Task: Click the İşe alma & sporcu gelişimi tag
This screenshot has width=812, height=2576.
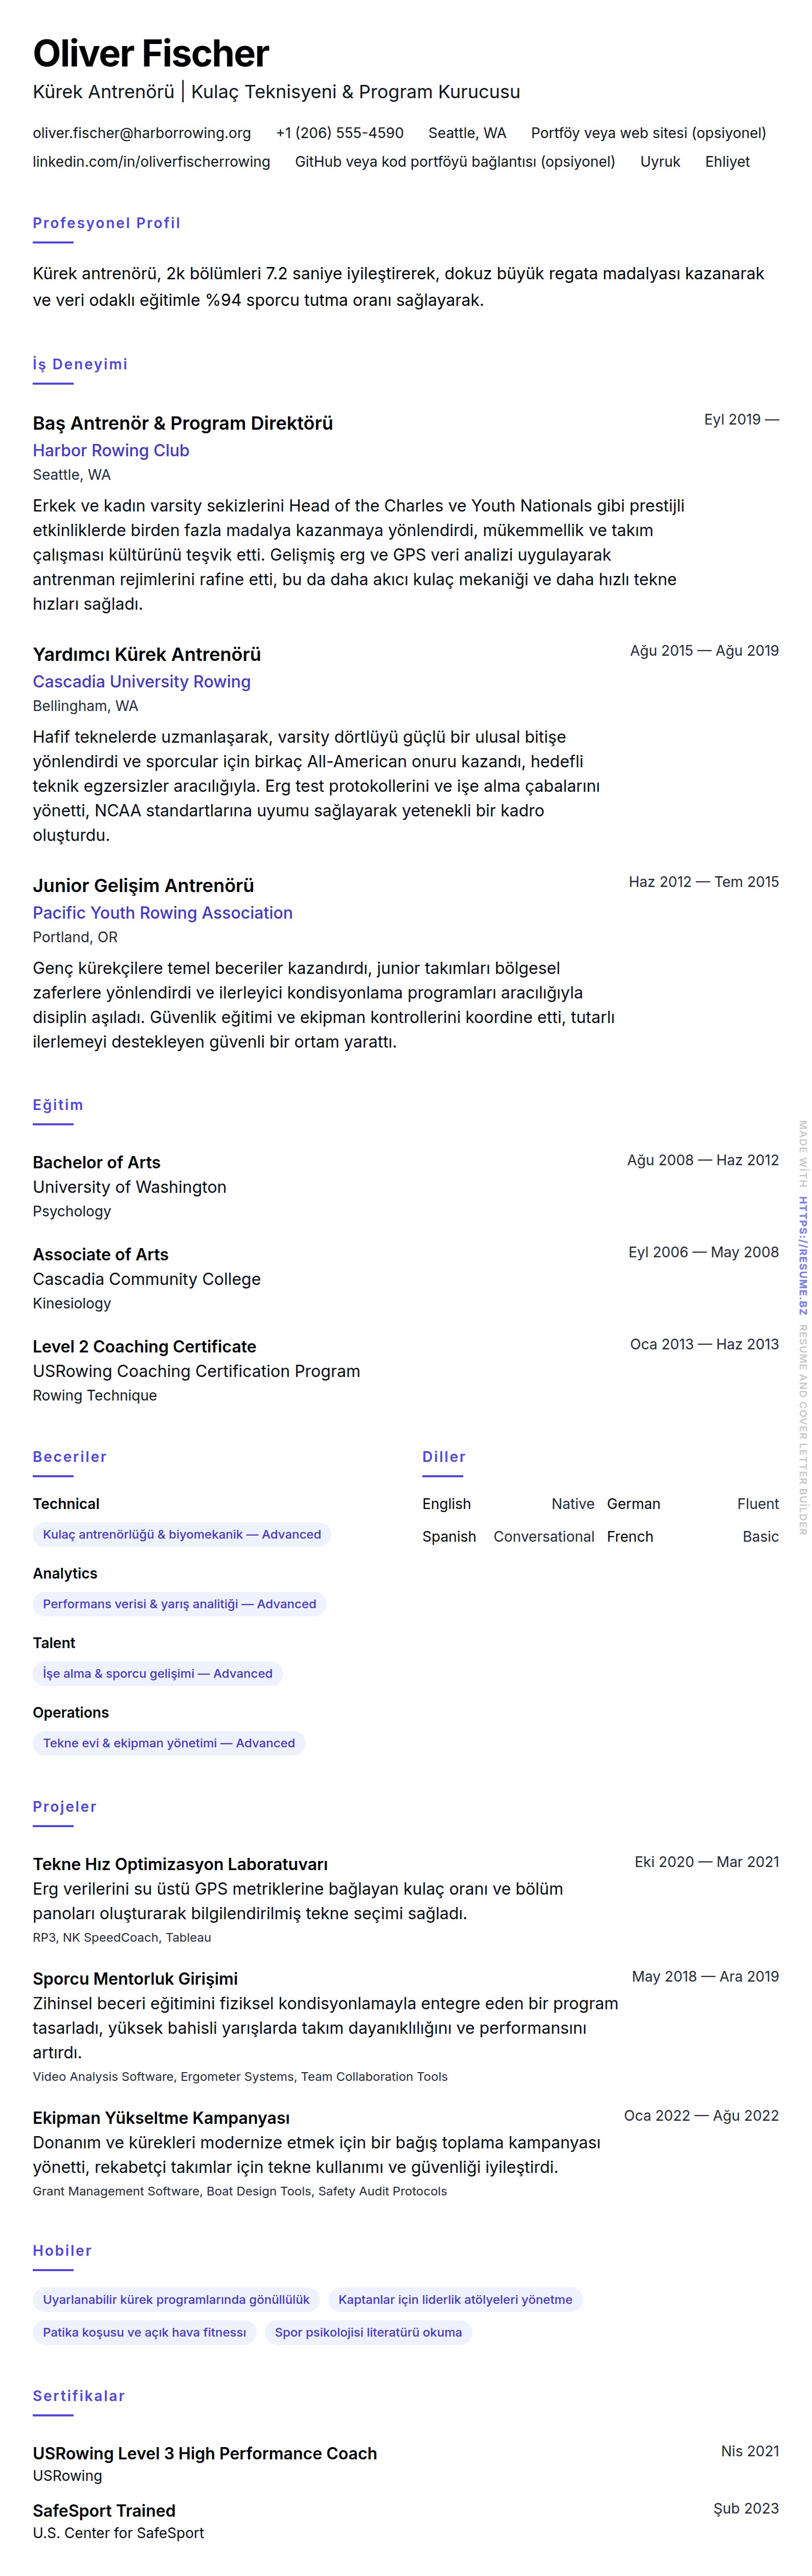Action: (158, 1673)
